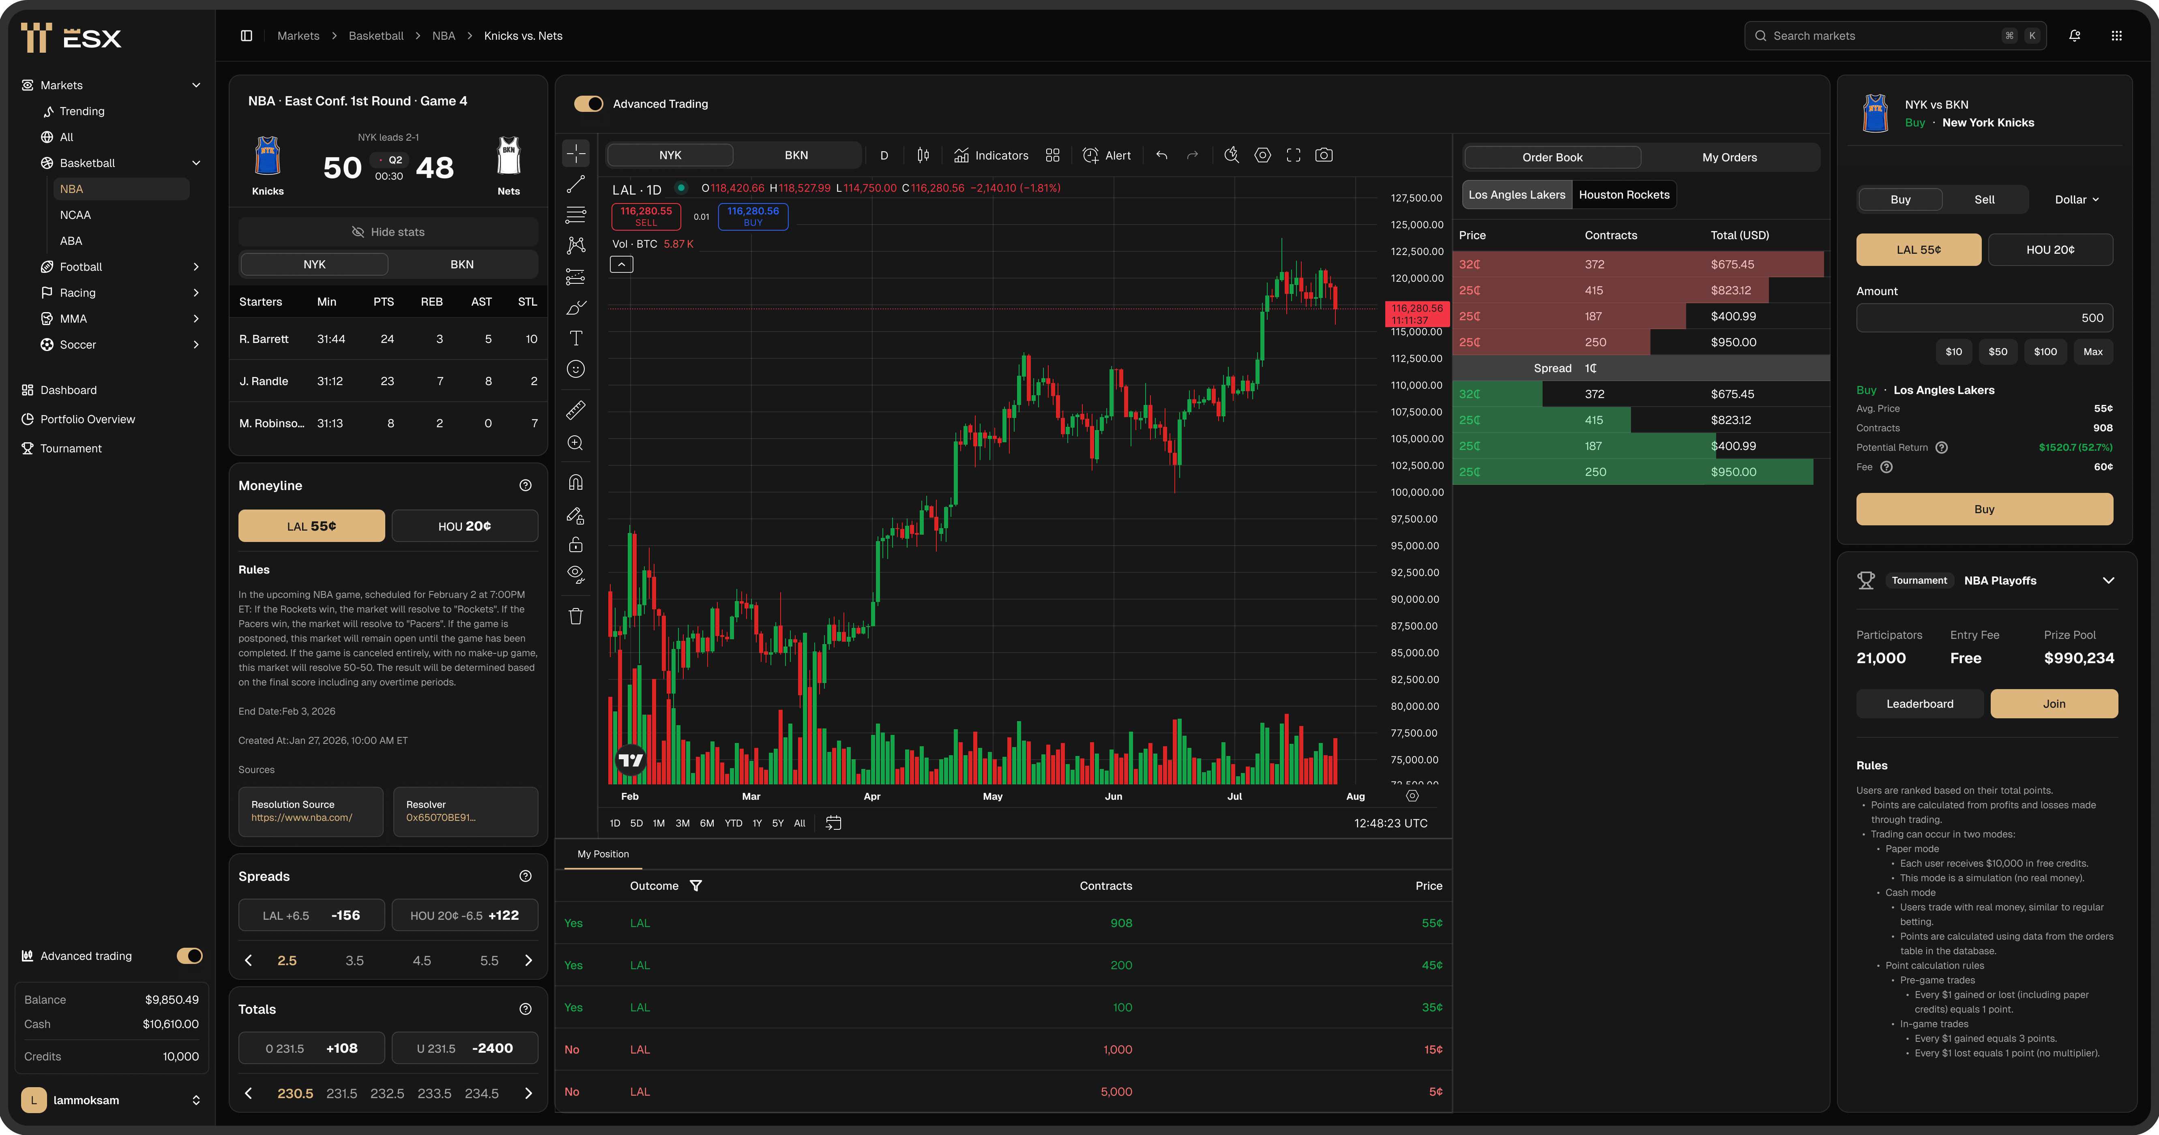Image resolution: width=2159 pixels, height=1135 pixels.
Task: Collapse the Markets section chevron
Action: tap(196, 86)
